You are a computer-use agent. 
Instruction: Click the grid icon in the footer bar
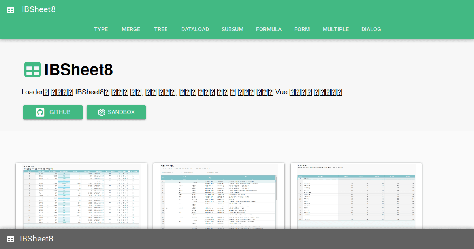click(10, 239)
